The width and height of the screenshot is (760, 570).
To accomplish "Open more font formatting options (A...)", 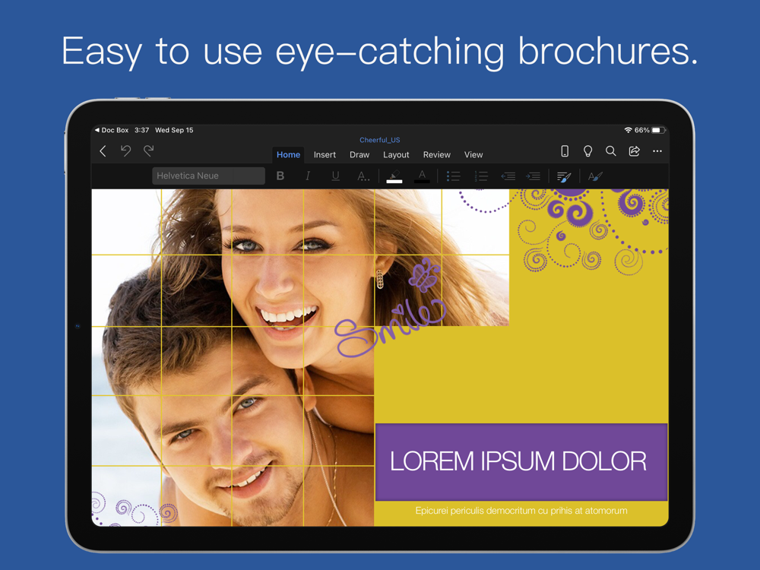I will pos(363,176).
